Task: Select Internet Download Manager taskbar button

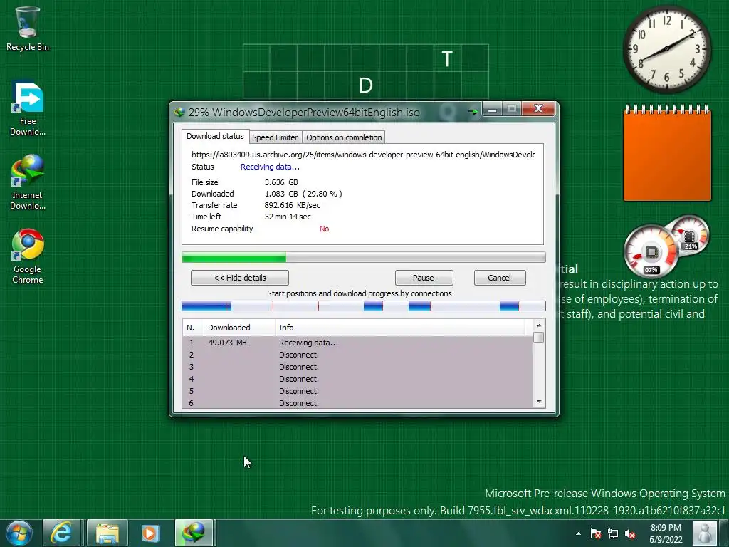Action: pyautogui.click(x=194, y=533)
